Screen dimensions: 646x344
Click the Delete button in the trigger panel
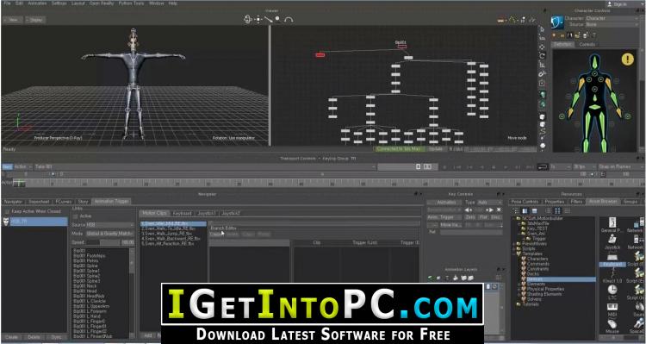[34, 337]
